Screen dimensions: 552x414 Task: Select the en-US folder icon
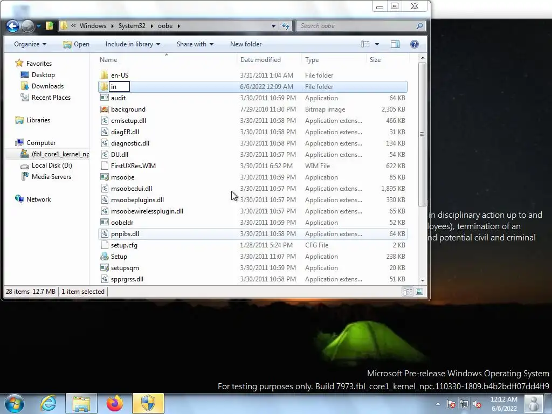pos(104,75)
